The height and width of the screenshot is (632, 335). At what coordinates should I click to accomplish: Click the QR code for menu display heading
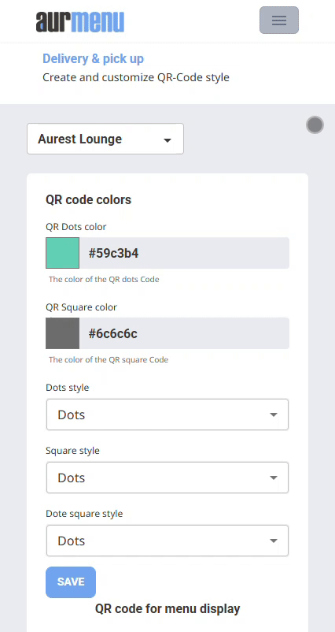pyautogui.click(x=167, y=608)
